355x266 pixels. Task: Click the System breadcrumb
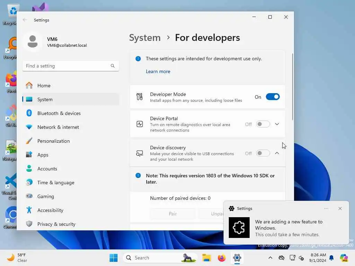click(145, 37)
